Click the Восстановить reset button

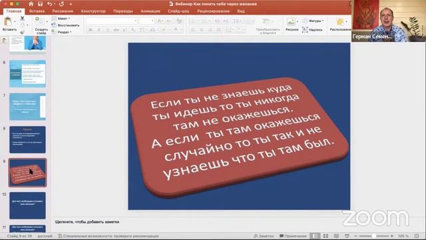pyautogui.click(x=65, y=25)
